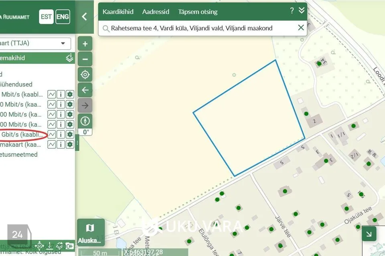Viewport: 385px width, 256px height.
Task: Switch language to ENG
Action: coord(63,17)
